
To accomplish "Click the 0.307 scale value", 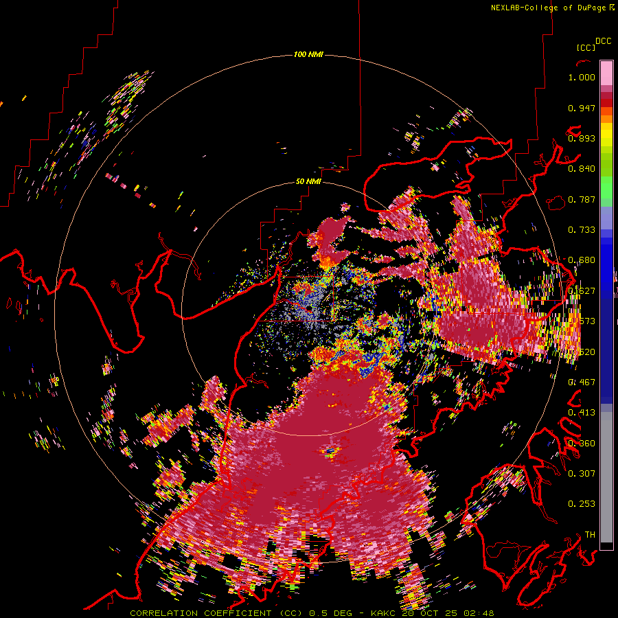I will point(582,473).
